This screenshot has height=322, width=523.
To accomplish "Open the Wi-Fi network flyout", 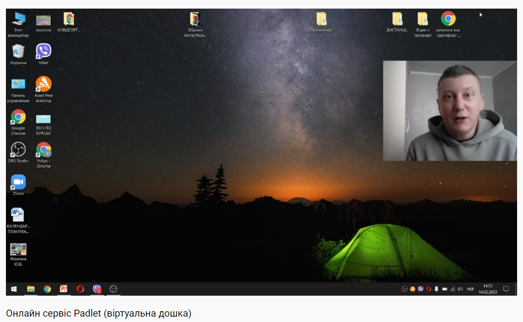I will [452, 289].
